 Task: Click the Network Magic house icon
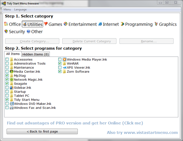(x=12, y=79)
